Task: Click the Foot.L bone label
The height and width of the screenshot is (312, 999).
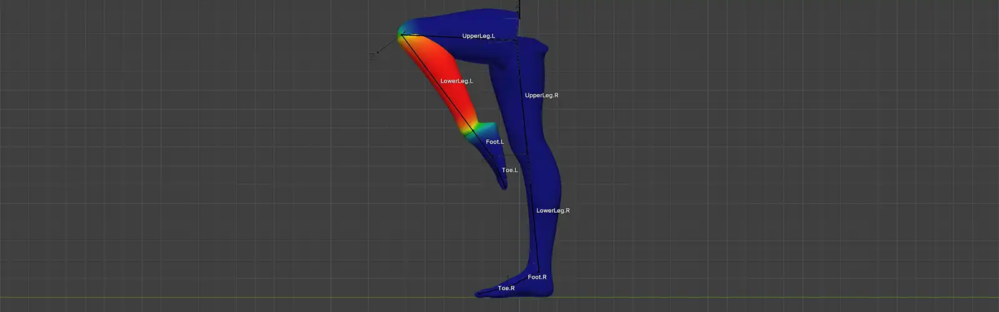Action: (495, 142)
